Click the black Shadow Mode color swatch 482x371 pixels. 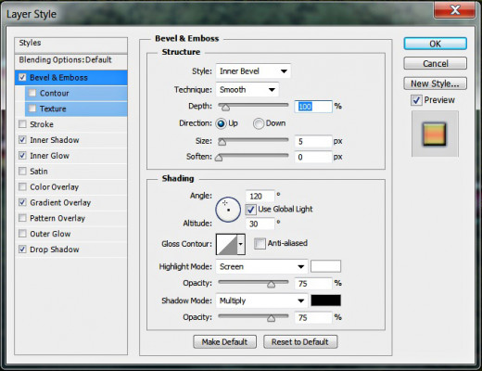pos(325,301)
